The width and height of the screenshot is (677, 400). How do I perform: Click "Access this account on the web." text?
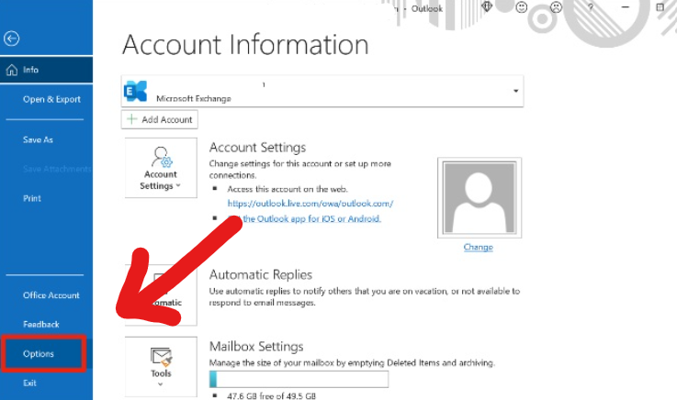288,189
